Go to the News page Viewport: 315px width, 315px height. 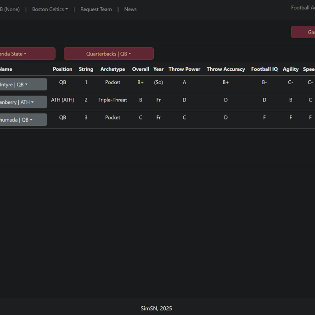[x=130, y=9]
